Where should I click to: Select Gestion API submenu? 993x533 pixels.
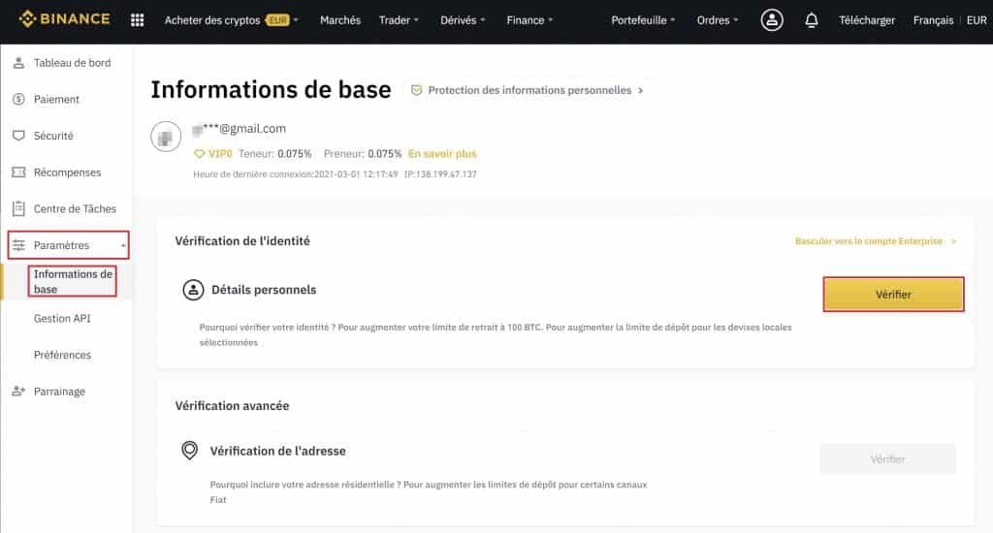point(62,319)
